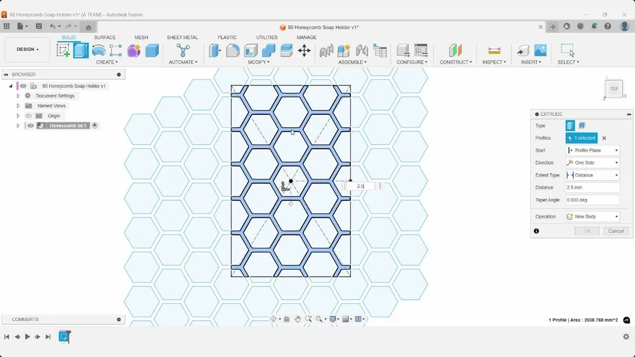Jump to timeline end
Viewport: 635px width, 357px height.
click(x=48, y=337)
